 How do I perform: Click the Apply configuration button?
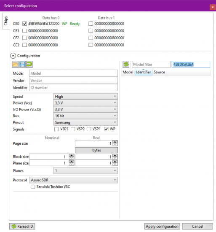162,227
